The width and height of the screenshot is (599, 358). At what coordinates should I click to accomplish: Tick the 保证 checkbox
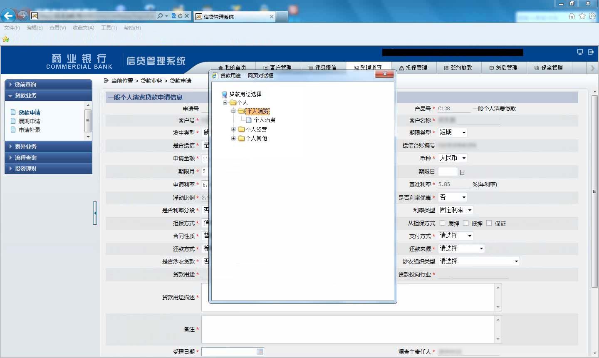pos(489,223)
